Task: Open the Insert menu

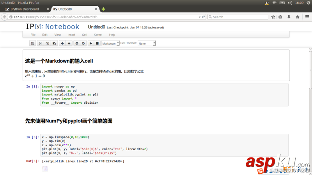Action: (71, 35)
